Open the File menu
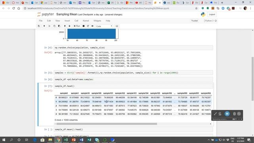The height and width of the screenshot is (143, 254). (x=40, y=21)
